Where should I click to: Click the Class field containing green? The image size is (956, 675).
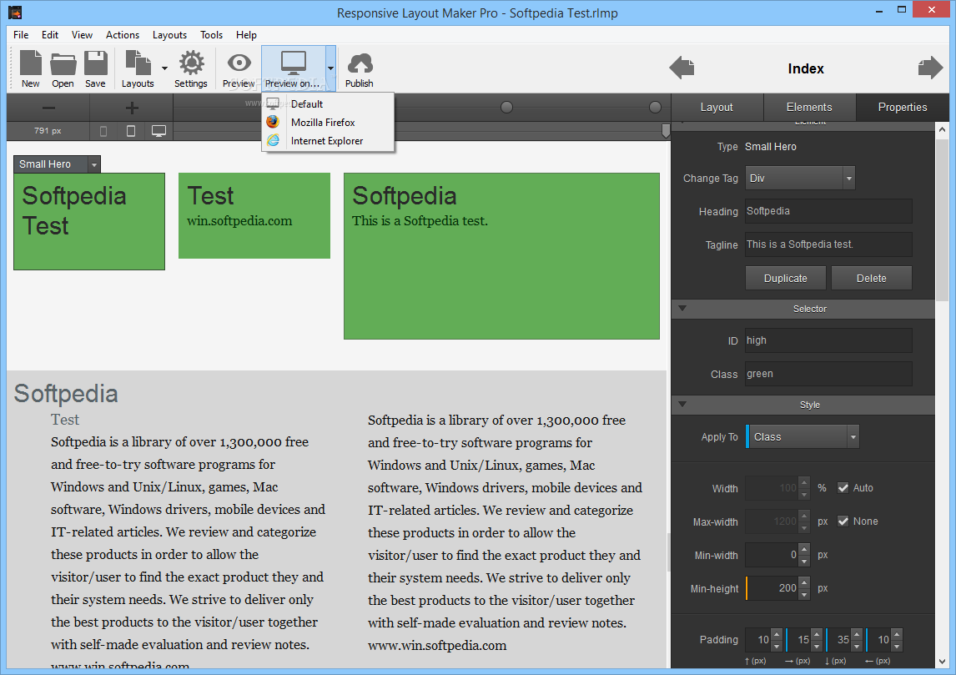(828, 374)
